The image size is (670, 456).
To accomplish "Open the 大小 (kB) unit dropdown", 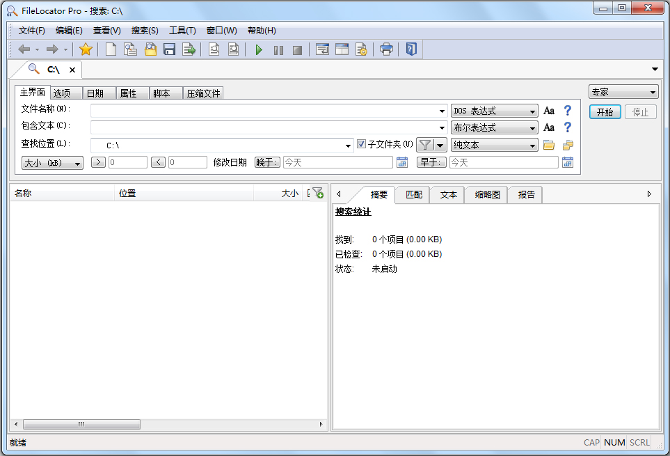I will (52, 163).
